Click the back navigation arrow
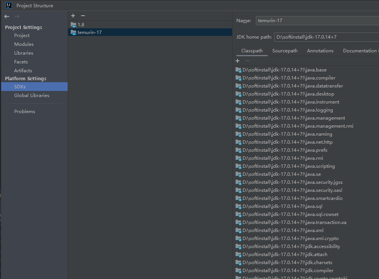 [x=7, y=16]
